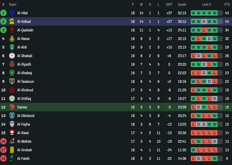This screenshot has width=232, height=165.
Task: Click the Al-Okhdood club crest icon
Action: point(12,116)
